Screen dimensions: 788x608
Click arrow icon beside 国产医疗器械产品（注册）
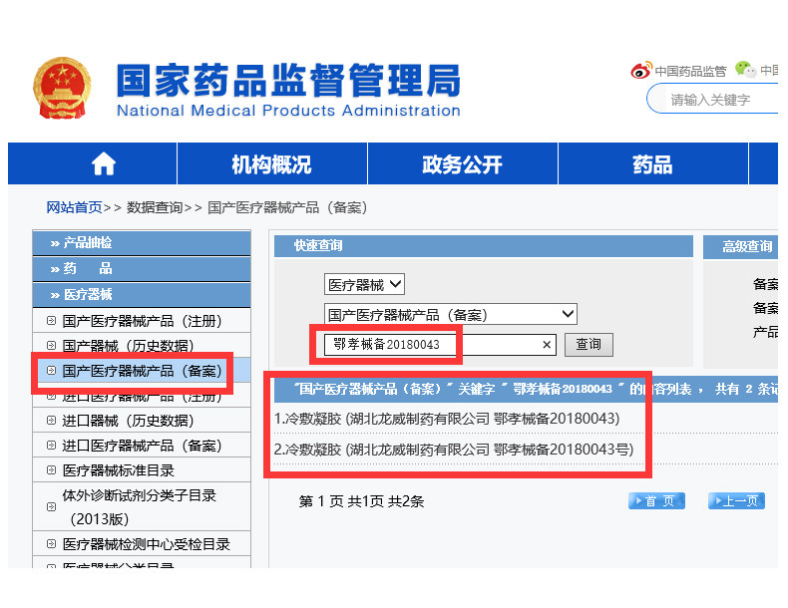point(51,320)
